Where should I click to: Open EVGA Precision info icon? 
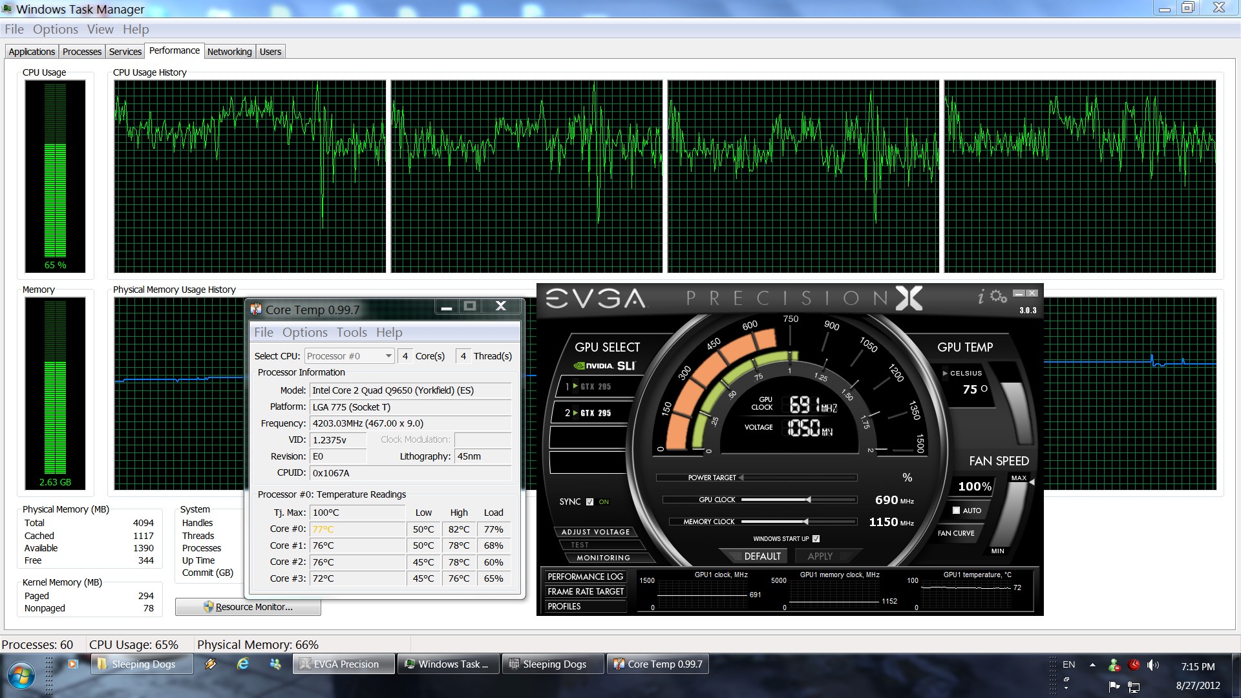(x=981, y=297)
